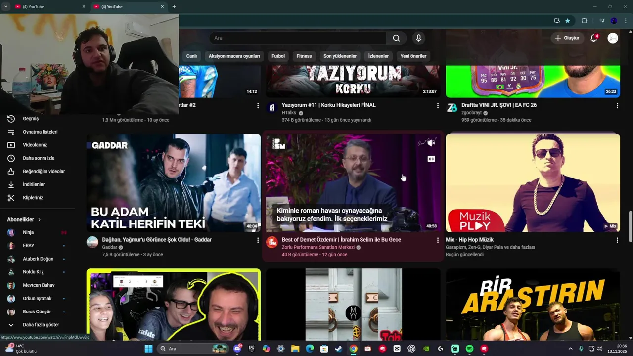Open Windows Start menu

[x=148, y=349]
